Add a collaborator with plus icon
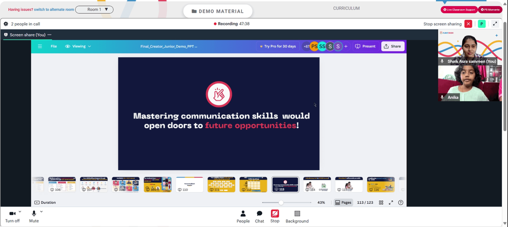The width and height of the screenshot is (508, 227). coord(345,46)
